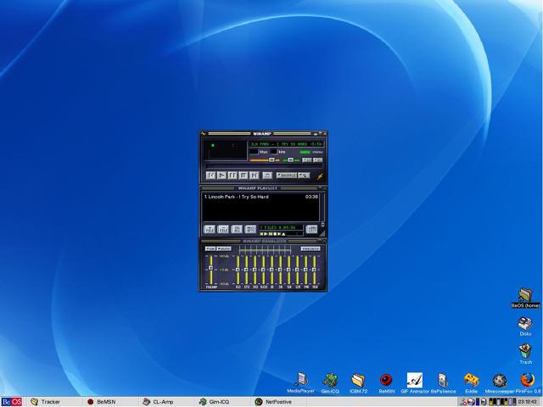This screenshot has width=543, height=407.
Task: Click the equalizer frequency response graph
Action: point(265,250)
